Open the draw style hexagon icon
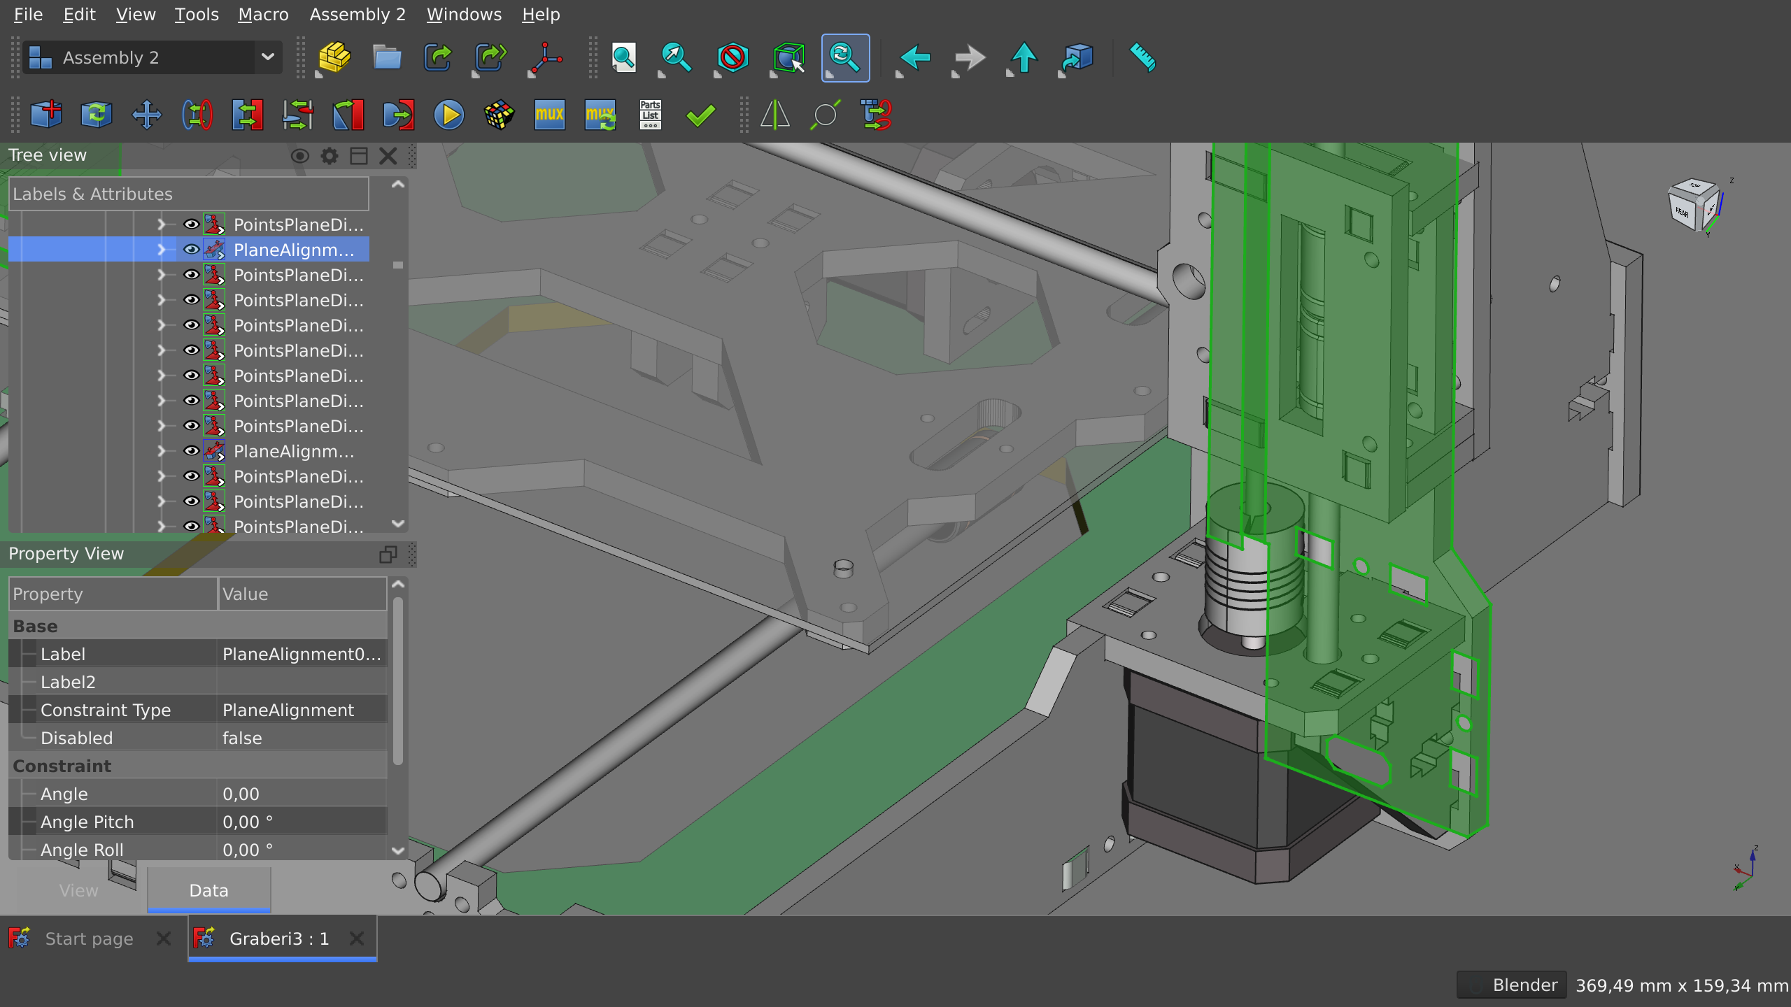 pyautogui.click(x=732, y=57)
